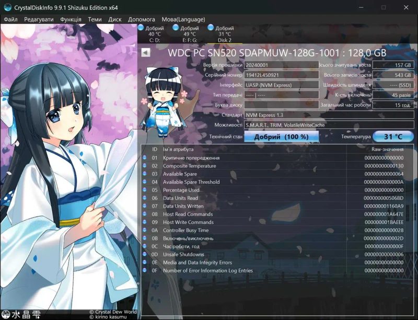Click the standard field NVM Express 1.3
418x320 pixels.
coord(329,115)
